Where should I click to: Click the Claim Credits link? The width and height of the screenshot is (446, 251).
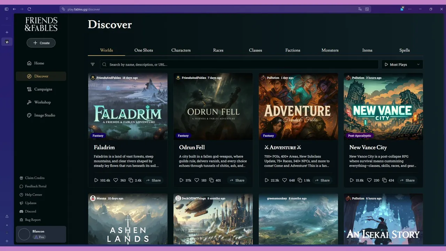click(x=32, y=178)
